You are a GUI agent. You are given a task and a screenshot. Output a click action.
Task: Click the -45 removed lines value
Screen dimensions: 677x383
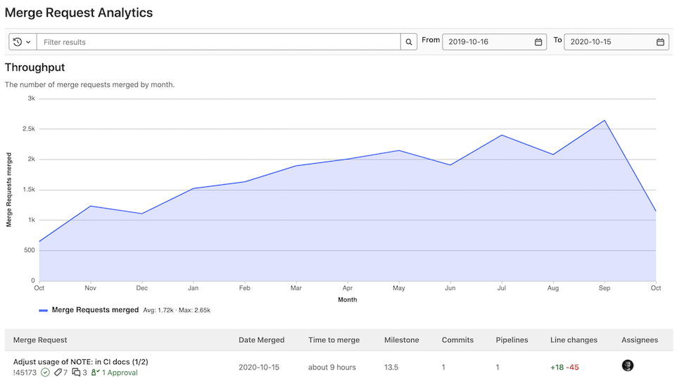[572, 367]
